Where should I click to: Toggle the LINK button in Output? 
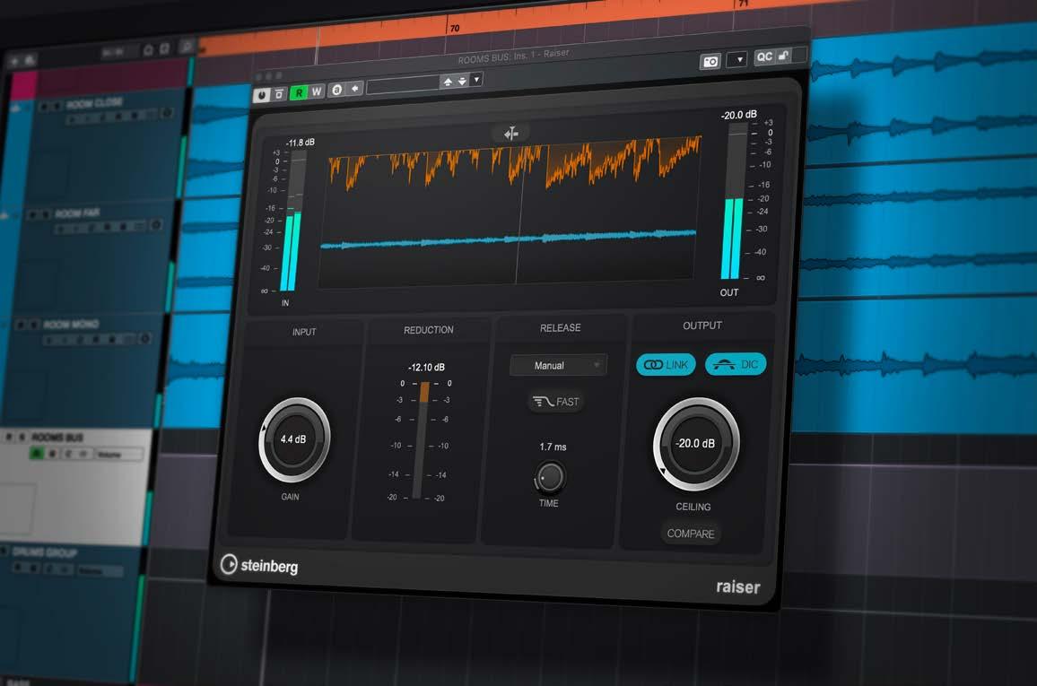click(x=666, y=365)
